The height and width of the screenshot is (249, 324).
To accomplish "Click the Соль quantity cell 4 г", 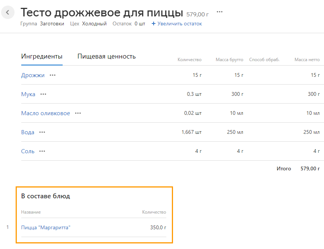I will [x=198, y=151].
